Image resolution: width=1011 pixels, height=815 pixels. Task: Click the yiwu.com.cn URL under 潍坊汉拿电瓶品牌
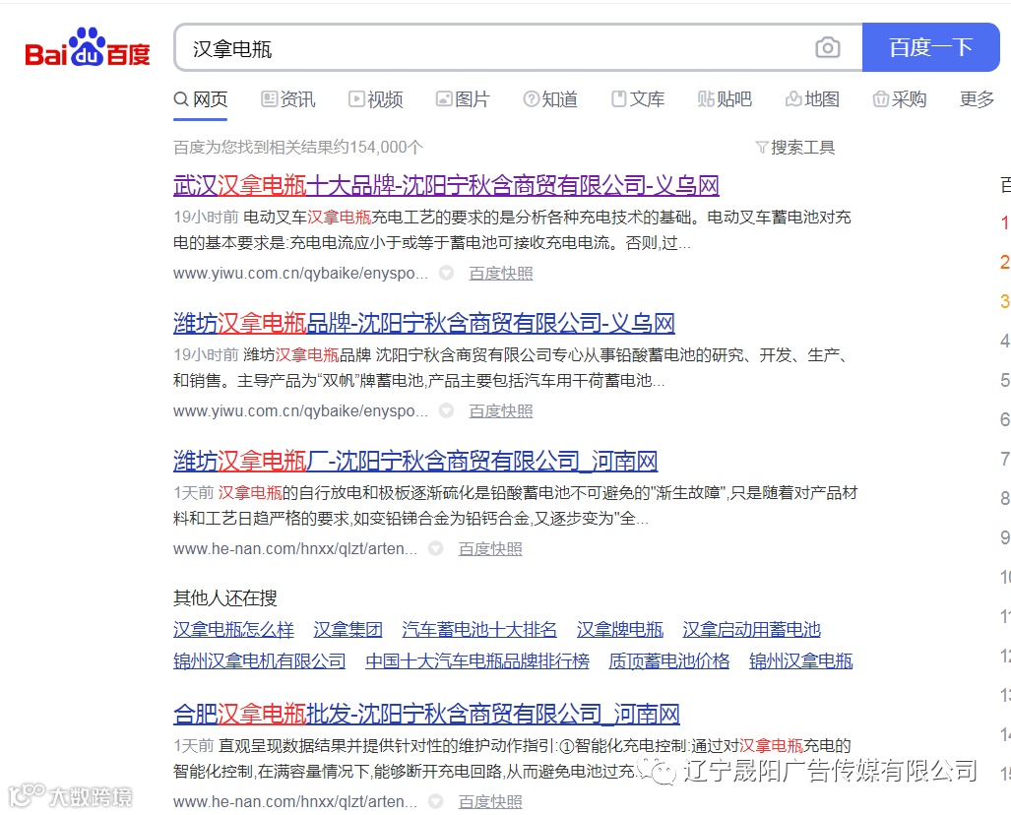click(300, 411)
